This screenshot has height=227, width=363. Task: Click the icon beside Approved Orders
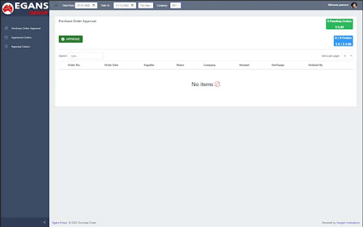(x=6, y=37)
